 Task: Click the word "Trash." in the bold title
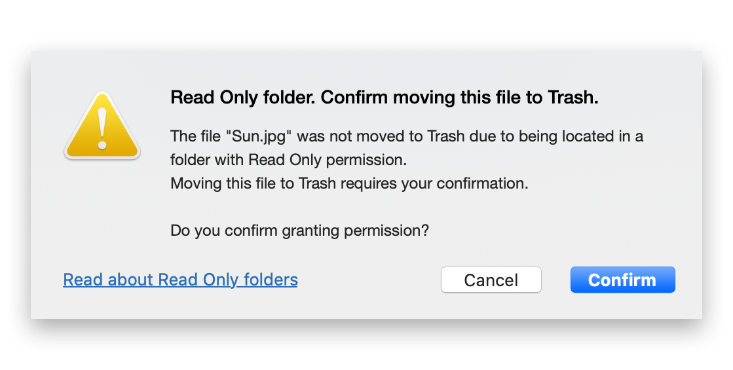click(x=573, y=97)
